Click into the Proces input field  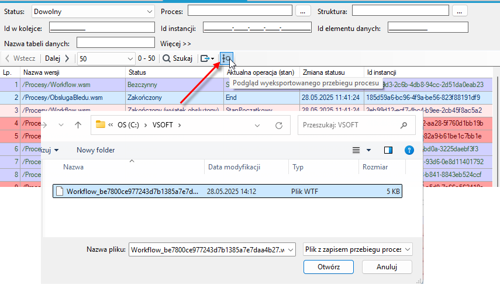click(x=240, y=11)
